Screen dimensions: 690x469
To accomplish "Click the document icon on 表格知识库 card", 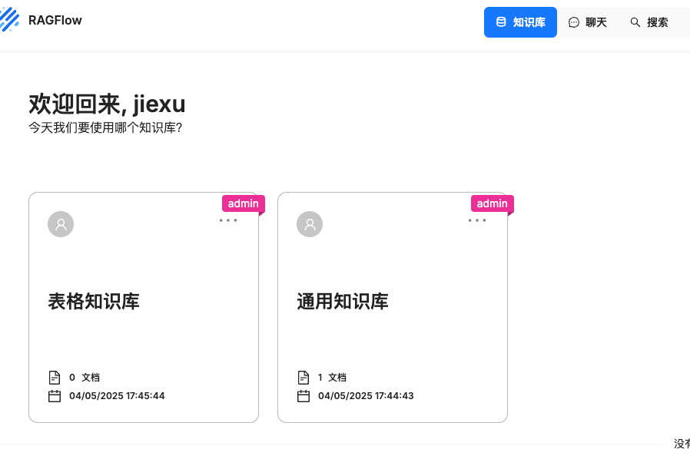I will point(55,378).
